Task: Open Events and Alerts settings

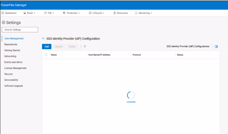Action: click(13, 62)
